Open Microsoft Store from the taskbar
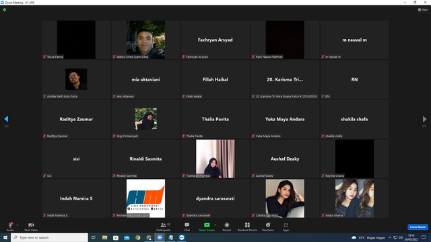The height and width of the screenshot is (242, 431). (x=116, y=237)
